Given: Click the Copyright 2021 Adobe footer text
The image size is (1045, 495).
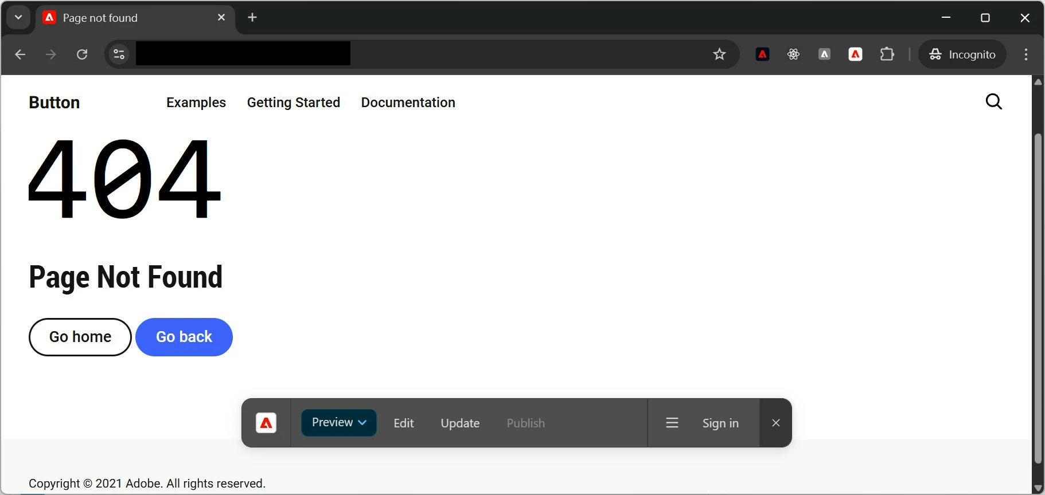Looking at the screenshot, I should 147,484.
